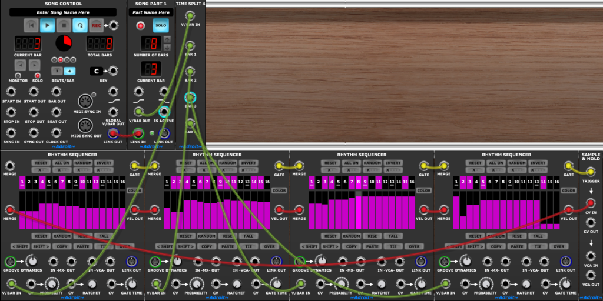Image resolution: width=603 pixels, height=301 pixels.
Task: Click the Stop transport button in Song Control
Action: (x=64, y=25)
